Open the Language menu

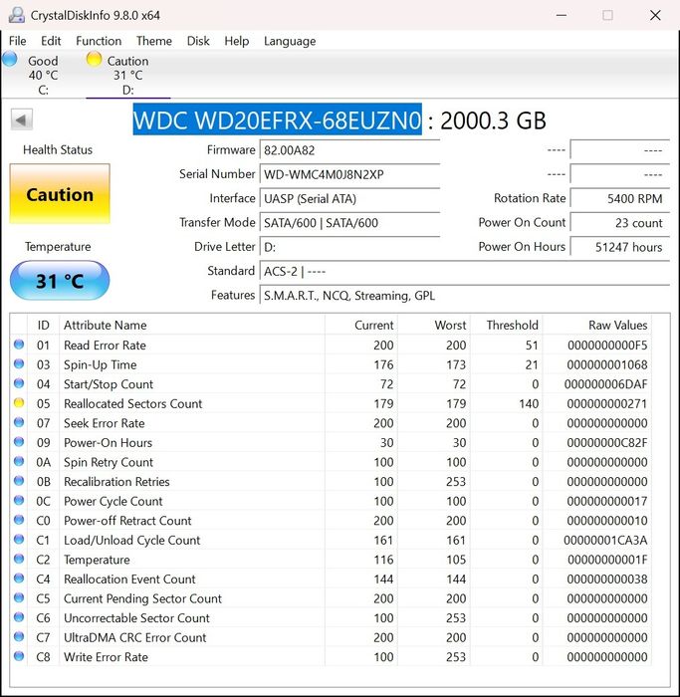coord(290,41)
